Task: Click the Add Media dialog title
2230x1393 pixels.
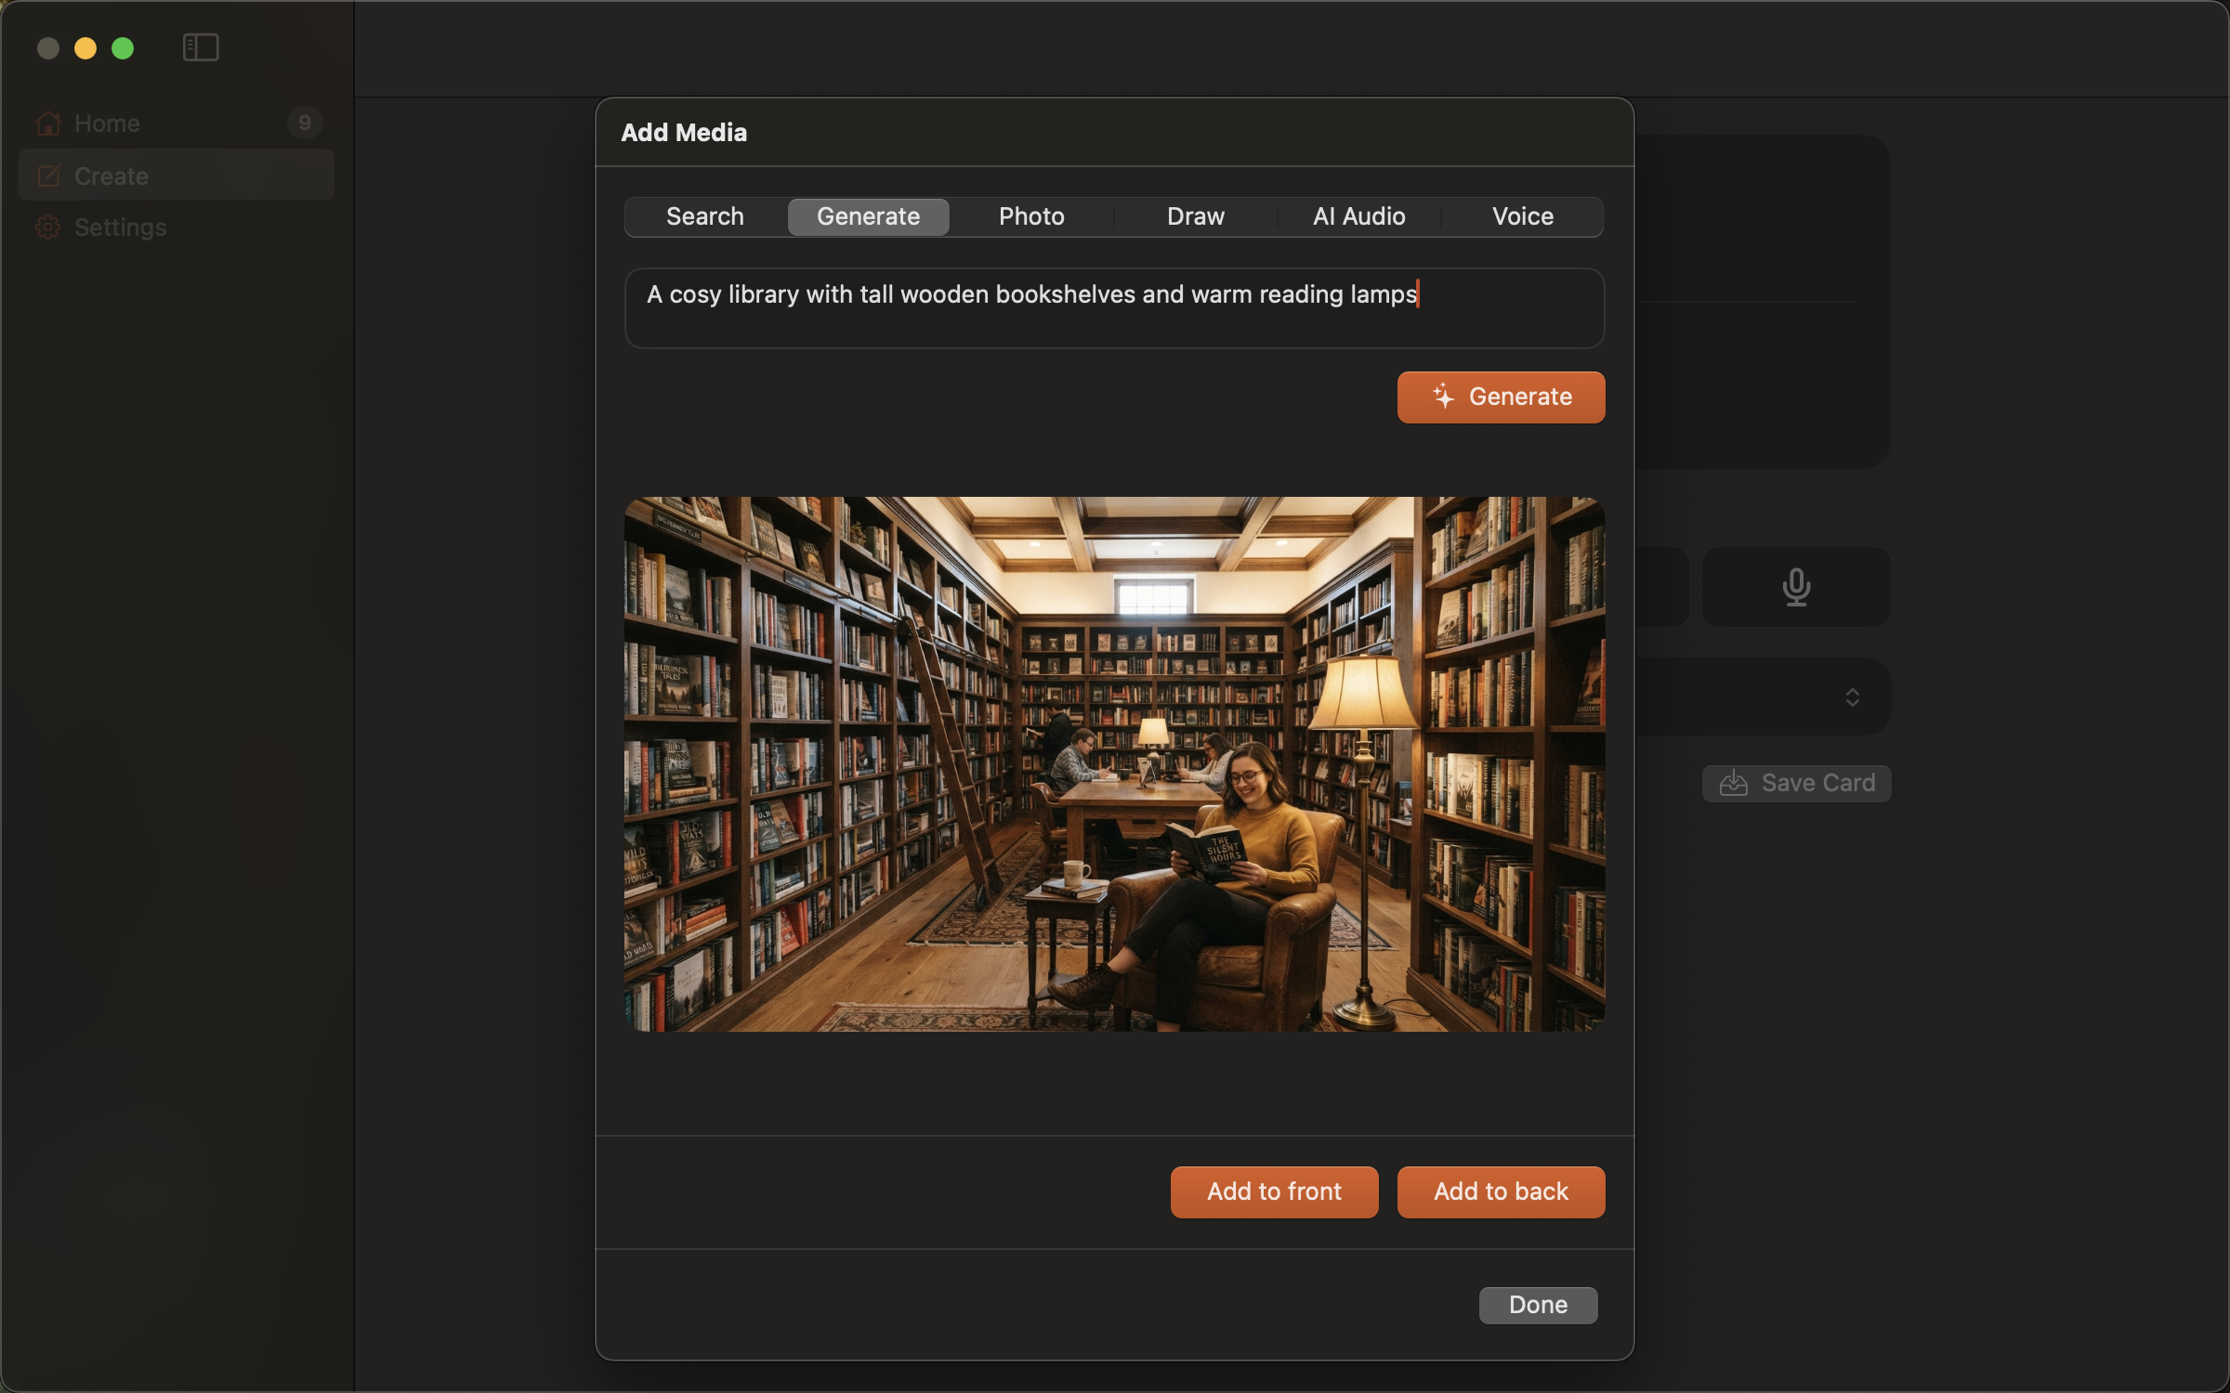Action: pyautogui.click(x=684, y=133)
